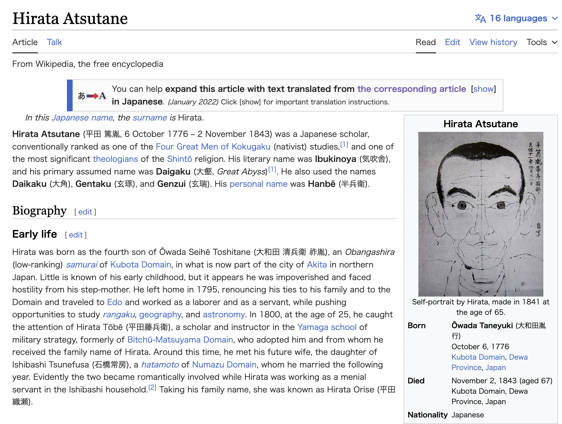
Task: Open the 'Shintō' link
Action: click(179, 159)
